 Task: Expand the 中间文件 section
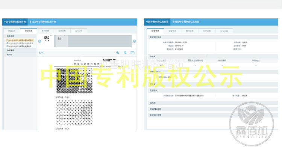pyautogui.click(x=20, y=50)
